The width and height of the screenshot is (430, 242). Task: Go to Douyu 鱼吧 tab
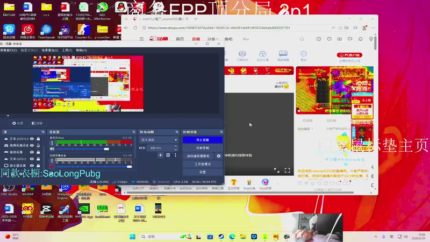click(x=228, y=39)
